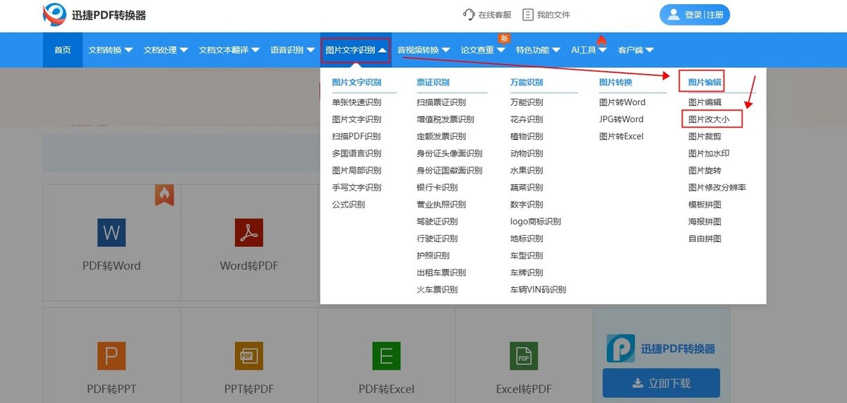This screenshot has width=847, height=403.
Task: Expand the 语音识别 dropdown menu
Action: [292, 50]
